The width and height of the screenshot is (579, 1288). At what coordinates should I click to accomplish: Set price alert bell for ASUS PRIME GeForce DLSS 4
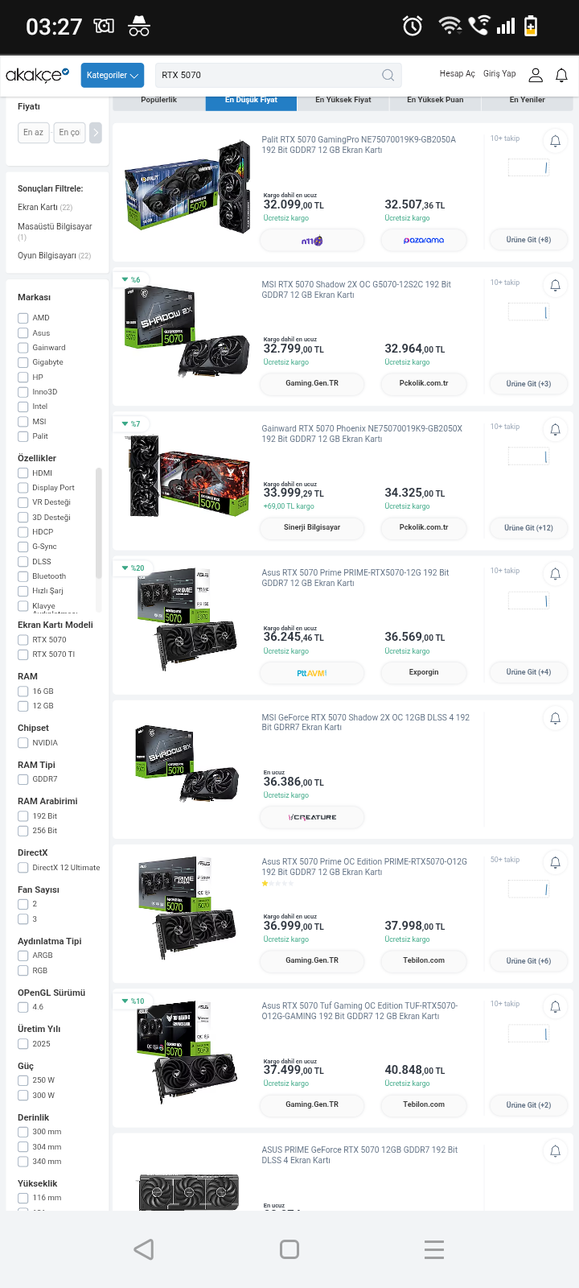[555, 1151]
